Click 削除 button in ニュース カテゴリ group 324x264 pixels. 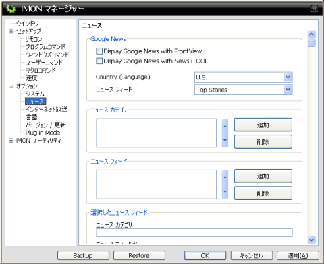[263, 142]
